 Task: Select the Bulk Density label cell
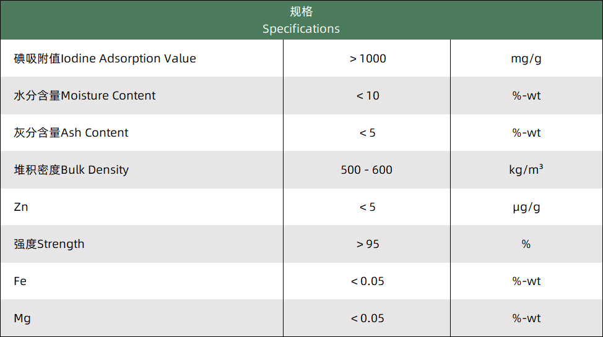pyautogui.click(x=71, y=170)
